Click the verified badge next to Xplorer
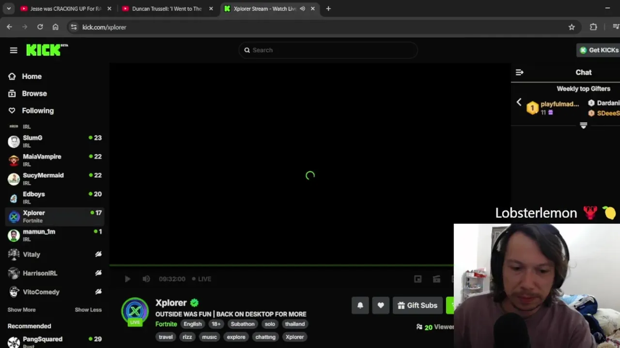The image size is (620, 348). (x=194, y=303)
